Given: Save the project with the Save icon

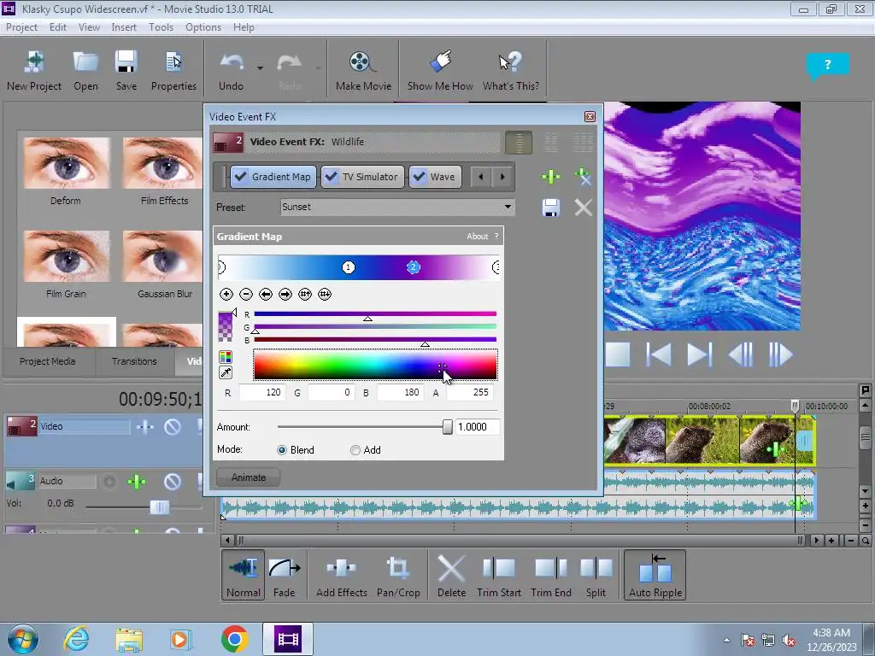Looking at the screenshot, I should click(126, 71).
